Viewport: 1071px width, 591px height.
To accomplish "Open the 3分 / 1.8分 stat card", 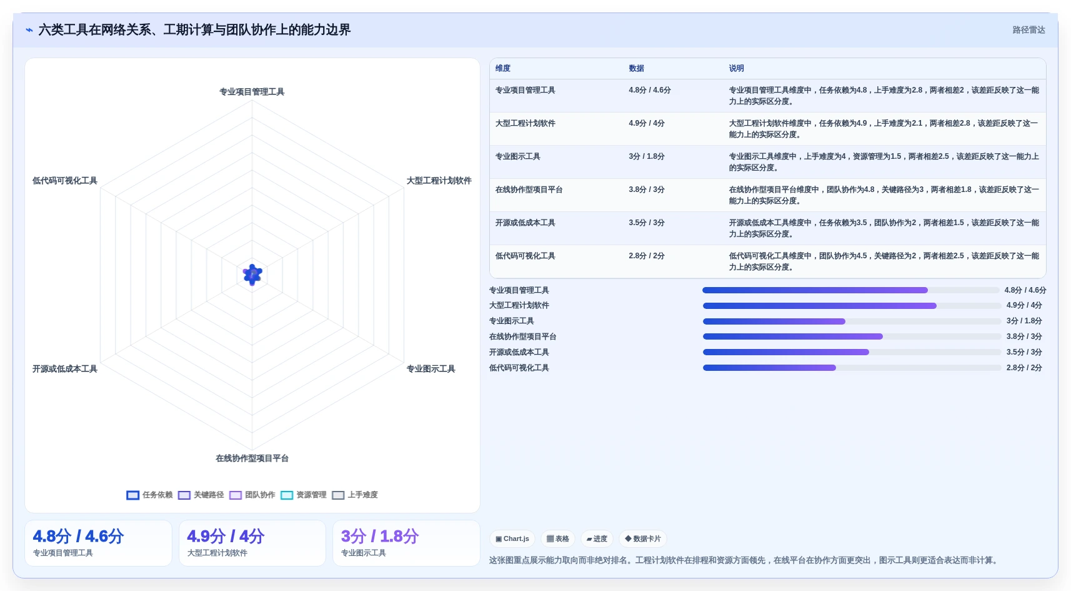I will pyautogui.click(x=406, y=543).
